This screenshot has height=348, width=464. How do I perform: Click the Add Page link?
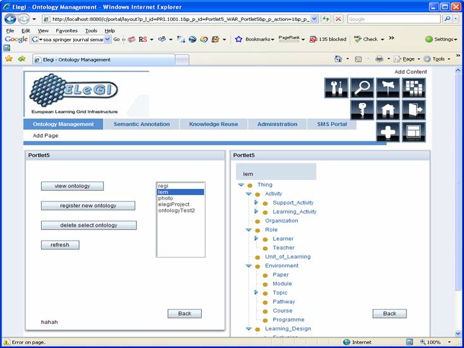click(46, 136)
